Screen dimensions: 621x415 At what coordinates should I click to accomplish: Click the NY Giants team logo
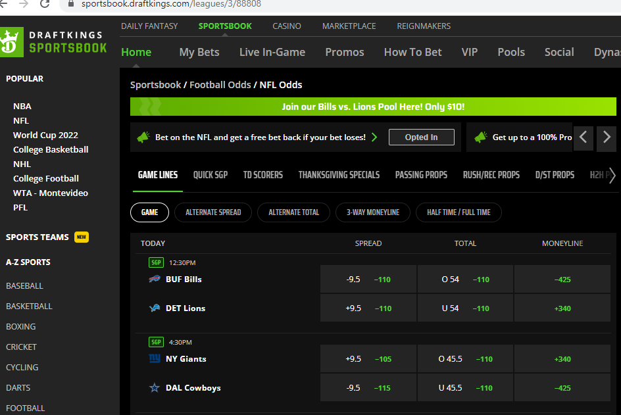tap(155, 359)
